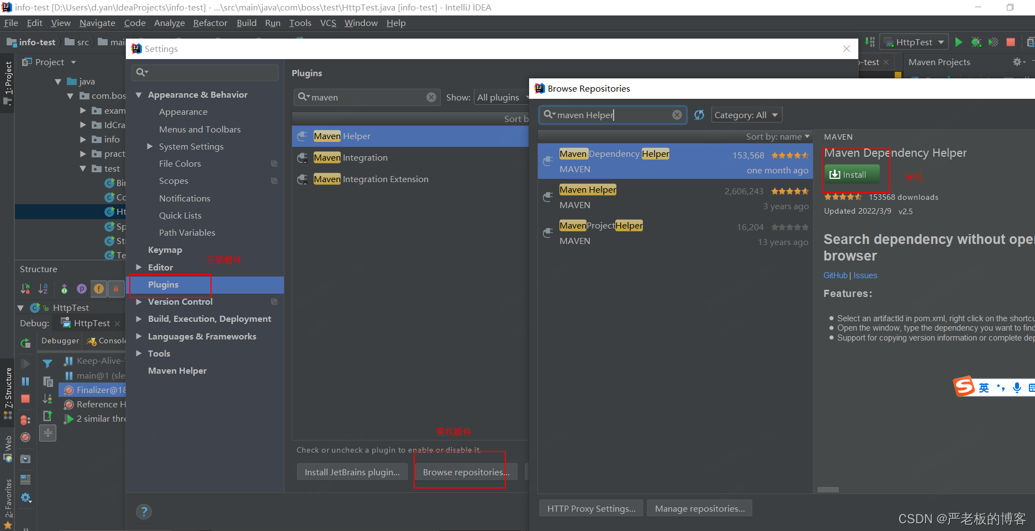Click the Browse Repositories search field

tap(612, 115)
